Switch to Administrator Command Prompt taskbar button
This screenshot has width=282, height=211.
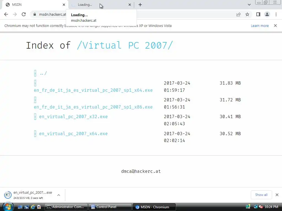(x=66, y=207)
